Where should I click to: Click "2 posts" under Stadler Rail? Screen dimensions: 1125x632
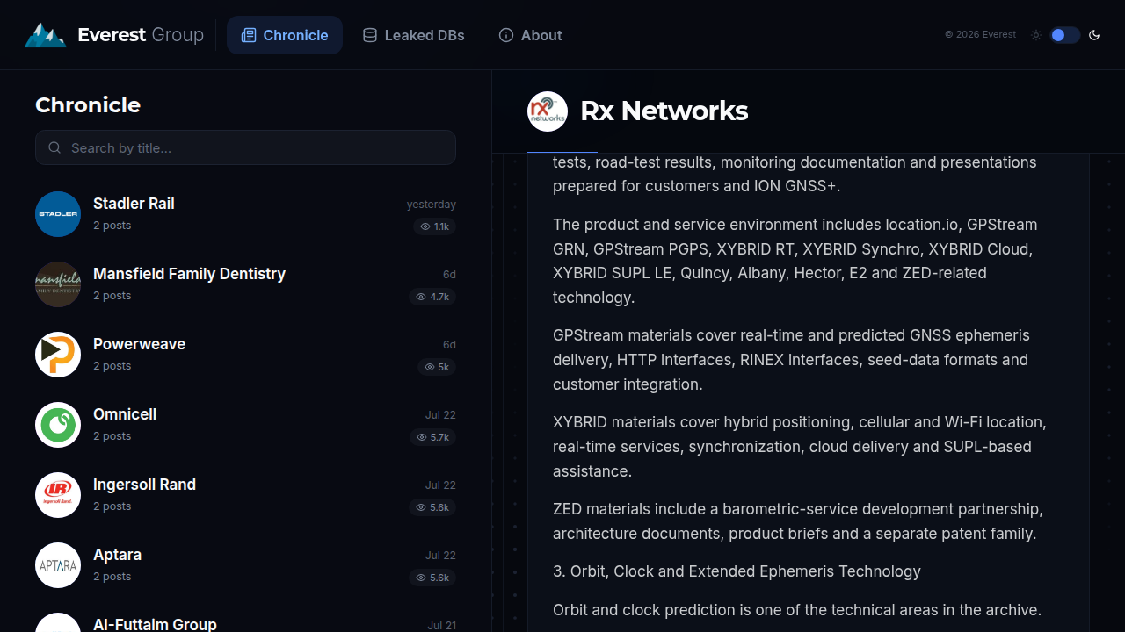[x=112, y=226]
